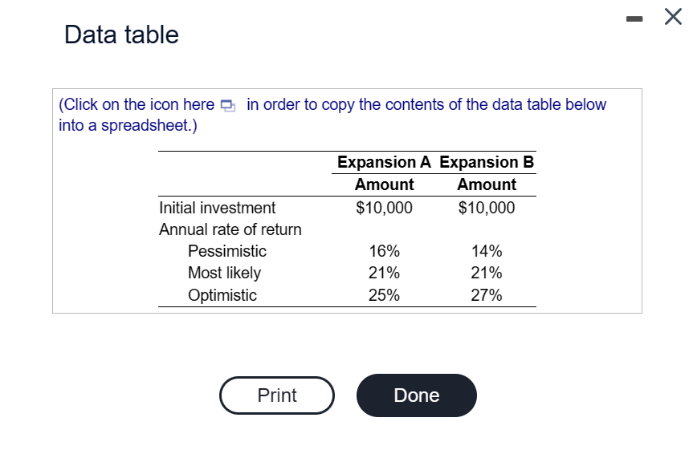Click the Annual rate of return label
This screenshot has height=450, width=693.
tap(230, 229)
